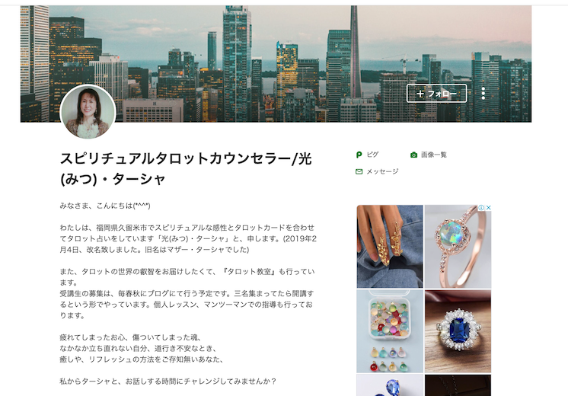Open the ピグ link
Image resolution: width=568 pixels, height=396 pixels.
coord(372,155)
